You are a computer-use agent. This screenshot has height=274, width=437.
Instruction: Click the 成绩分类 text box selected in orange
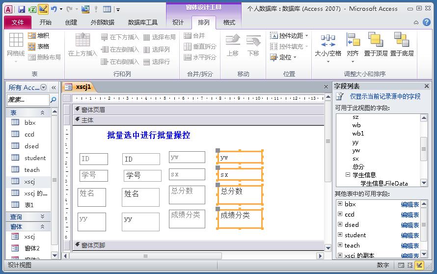click(240, 219)
